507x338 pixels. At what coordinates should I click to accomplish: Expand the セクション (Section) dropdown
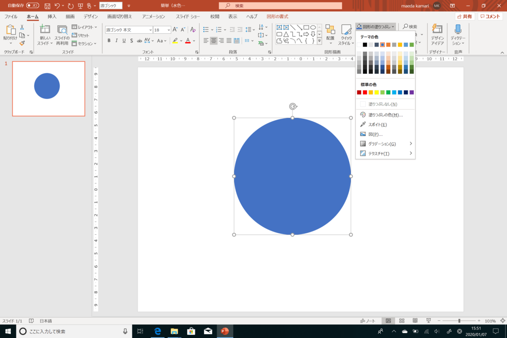point(84,43)
